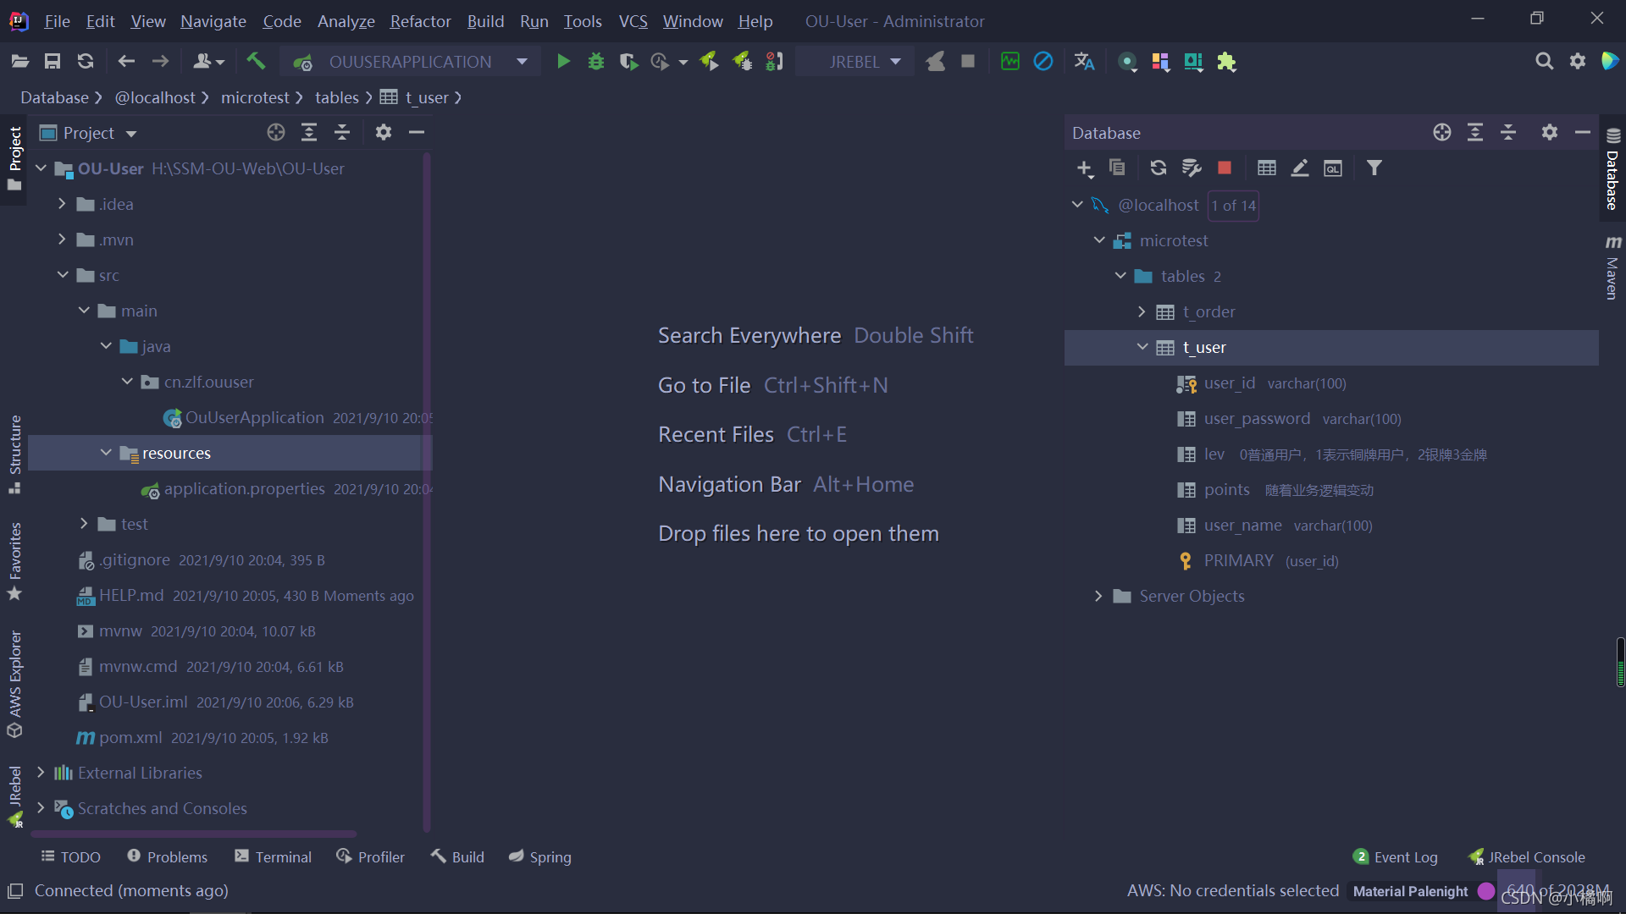Open Database panel options gear
This screenshot has height=914, width=1626.
pyautogui.click(x=1550, y=132)
